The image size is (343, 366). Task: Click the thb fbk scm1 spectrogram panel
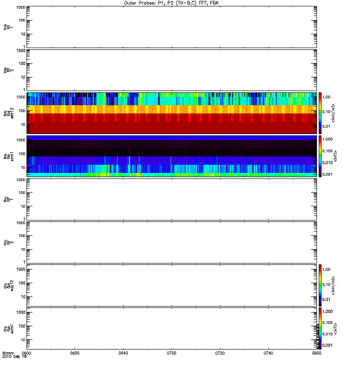172,156
